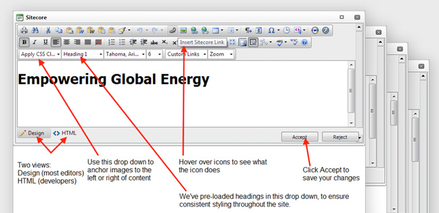Click the Insert Media player icon
The width and height of the screenshot is (439, 213).
click(315, 30)
